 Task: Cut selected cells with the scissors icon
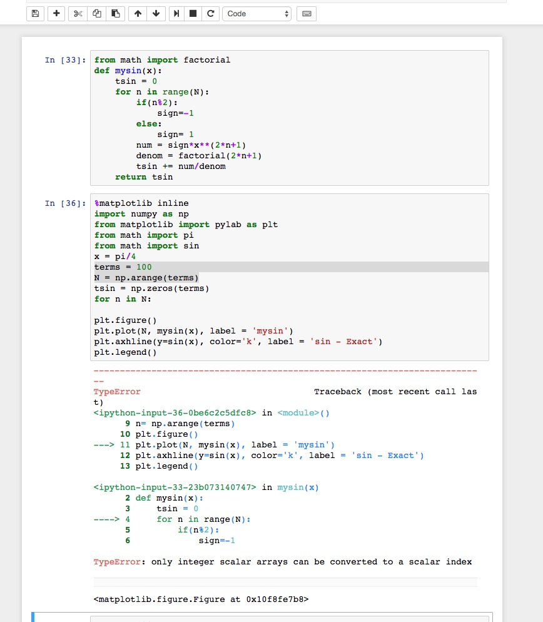[x=78, y=13]
